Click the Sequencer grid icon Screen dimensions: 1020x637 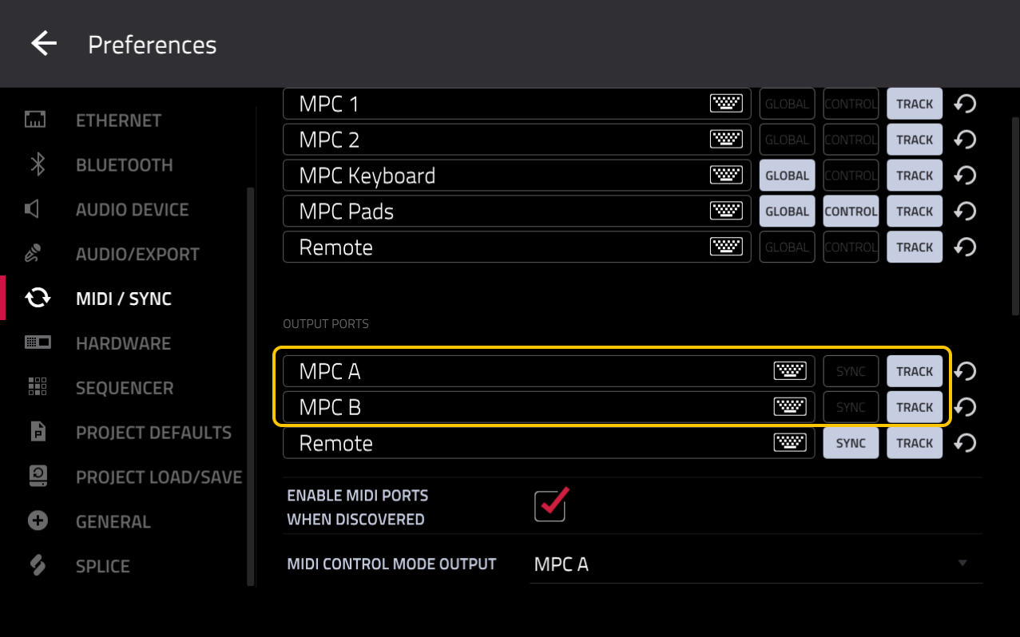(x=37, y=388)
